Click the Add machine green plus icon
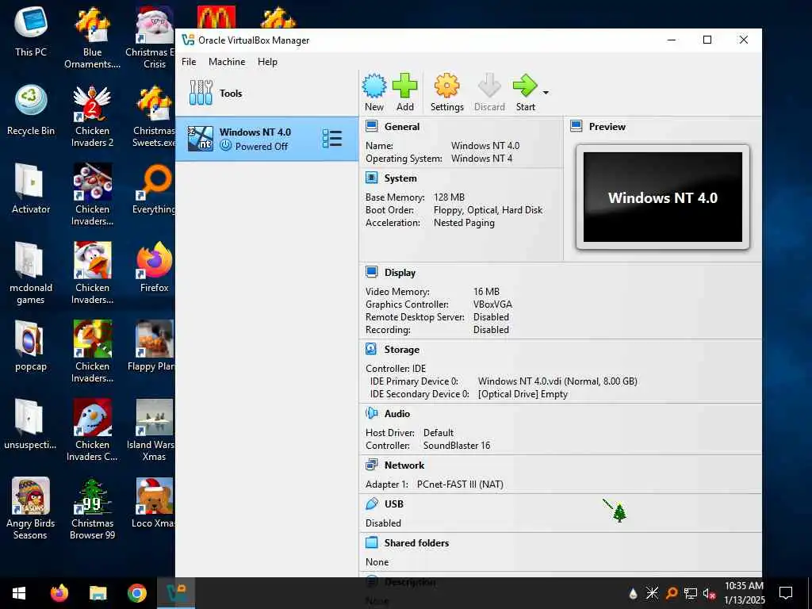Image resolution: width=812 pixels, height=609 pixels. pos(405,86)
